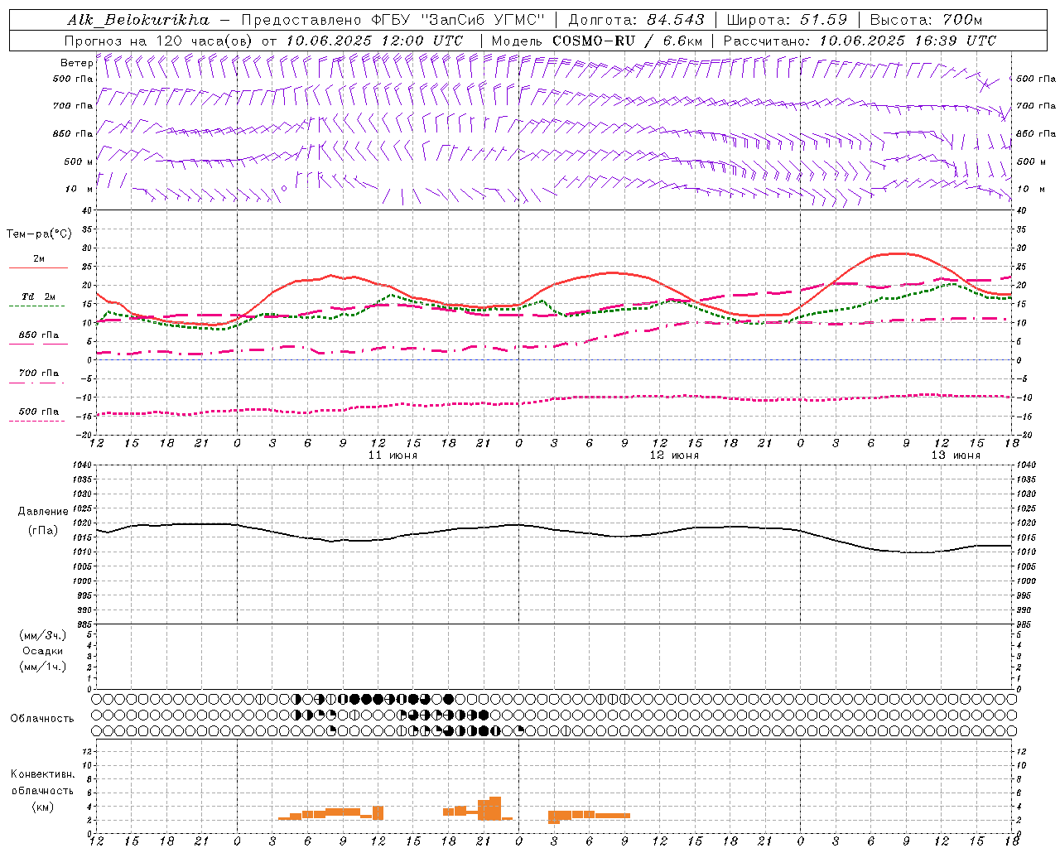The height and width of the screenshot is (848, 1060).
Task: Select the latitude value Широта: 51.59
Action: [787, 20]
